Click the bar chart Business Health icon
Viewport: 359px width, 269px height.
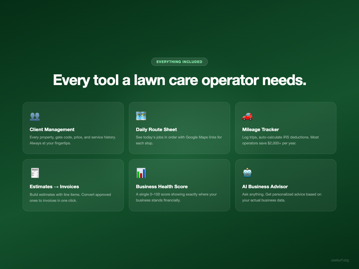click(x=141, y=173)
